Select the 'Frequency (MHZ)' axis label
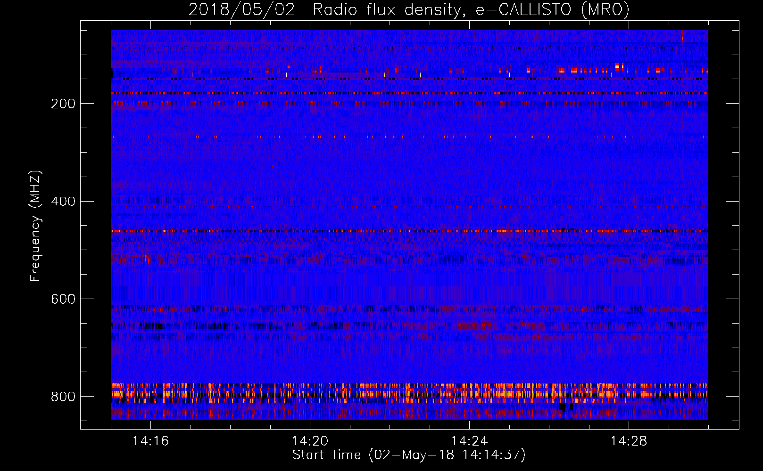 (x=35, y=226)
